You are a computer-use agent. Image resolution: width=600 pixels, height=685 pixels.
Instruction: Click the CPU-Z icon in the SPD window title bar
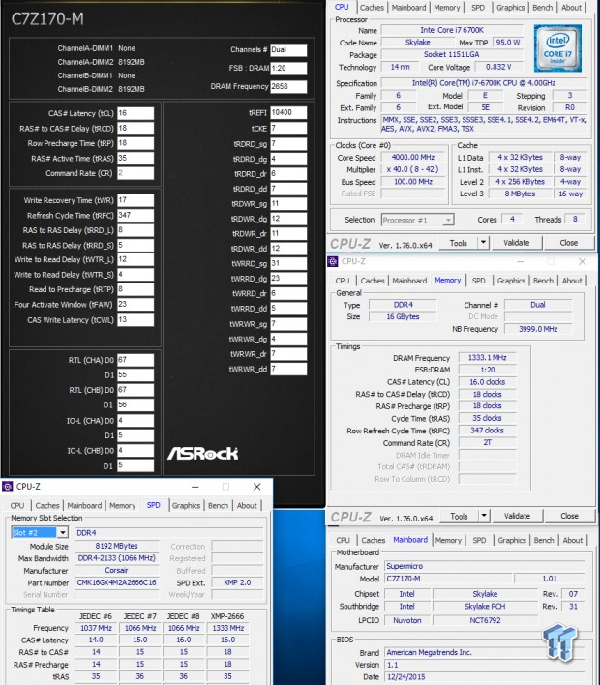8,487
